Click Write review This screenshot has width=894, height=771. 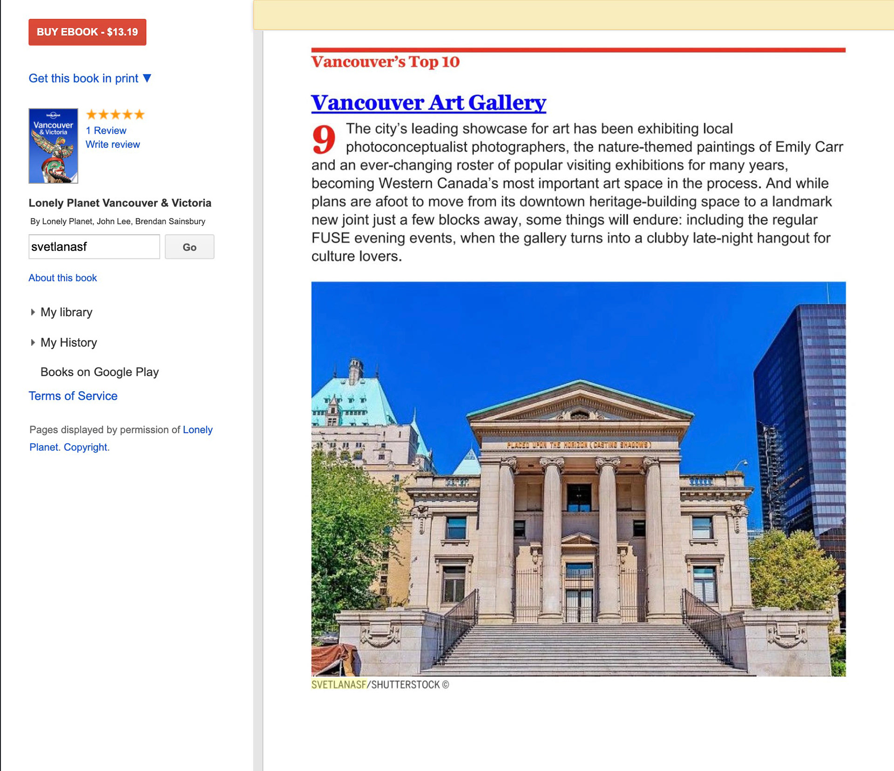(x=112, y=144)
